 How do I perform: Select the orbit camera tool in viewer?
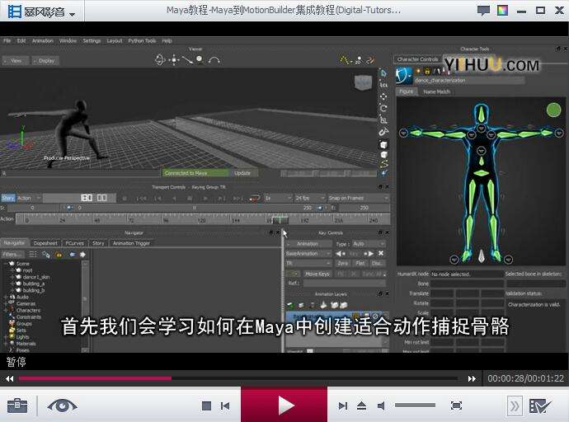[x=160, y=59]
